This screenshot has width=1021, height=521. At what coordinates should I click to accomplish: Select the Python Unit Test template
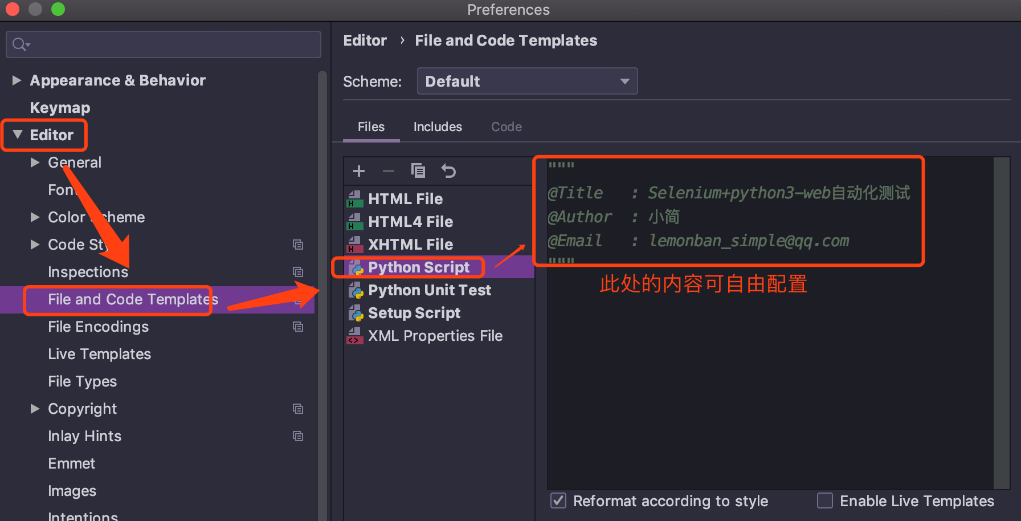429,290
